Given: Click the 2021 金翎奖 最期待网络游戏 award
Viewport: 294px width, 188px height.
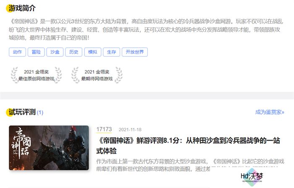Looking at the screenshot, I should (97, 75).
